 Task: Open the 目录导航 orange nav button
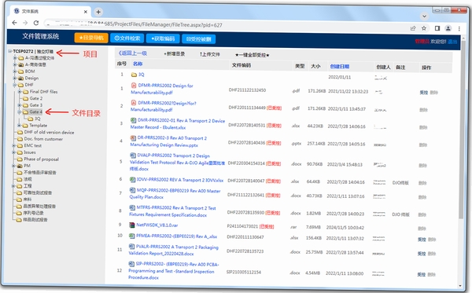pyautogui.click(x=91, y=38)
